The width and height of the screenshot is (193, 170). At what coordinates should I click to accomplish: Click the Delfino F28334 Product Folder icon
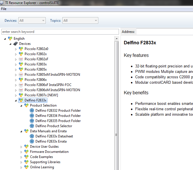(x=32, y=116)
